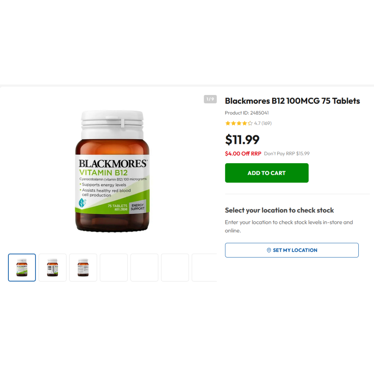Screen dimensions: 374x374
Task: Select the sixth blank thumbnail
Action: click(x=175, y=267)
